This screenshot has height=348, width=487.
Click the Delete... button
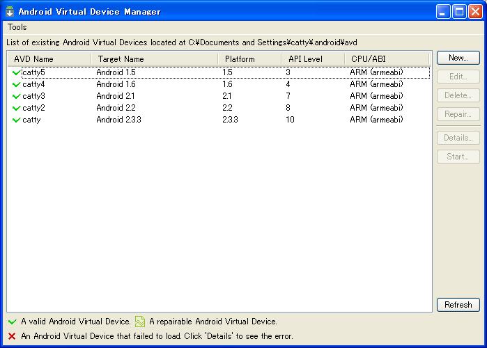458,95
